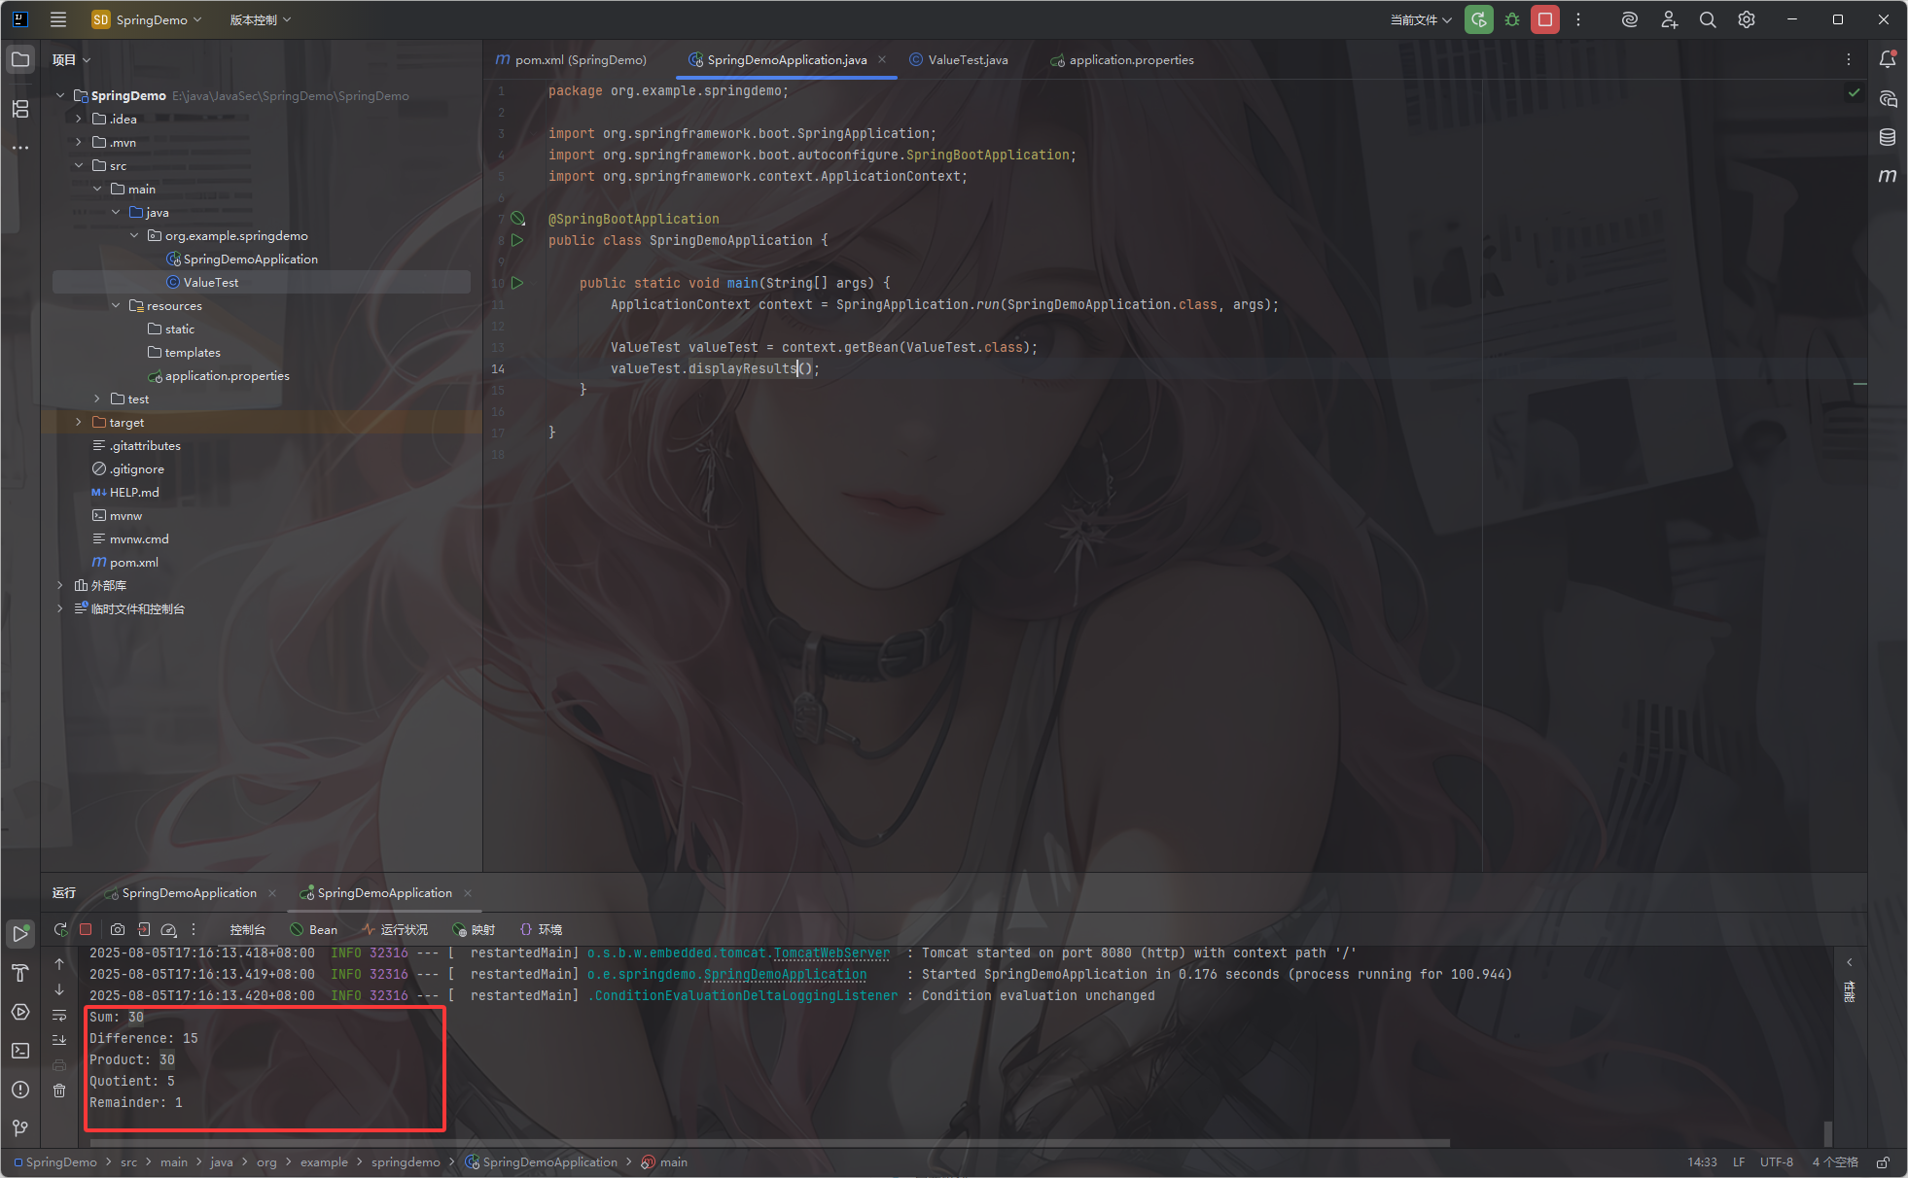
Task: Open the Build hammer tool window
Action: (x=20, y=973)
